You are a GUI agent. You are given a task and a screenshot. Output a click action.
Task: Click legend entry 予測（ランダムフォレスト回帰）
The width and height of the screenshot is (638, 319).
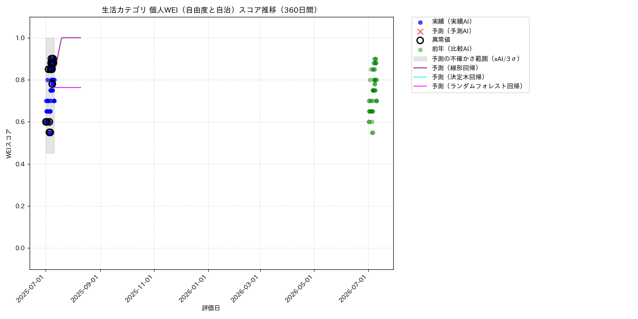coord(478,86)
